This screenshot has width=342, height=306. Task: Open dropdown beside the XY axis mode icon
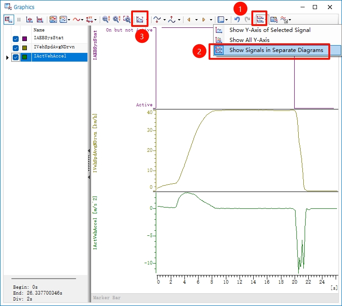point(96,20)
